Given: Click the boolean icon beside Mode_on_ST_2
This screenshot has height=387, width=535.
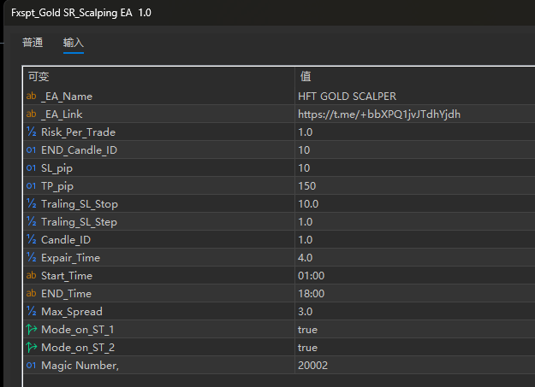Looking at the screenshot, I should tap(32, 348).
